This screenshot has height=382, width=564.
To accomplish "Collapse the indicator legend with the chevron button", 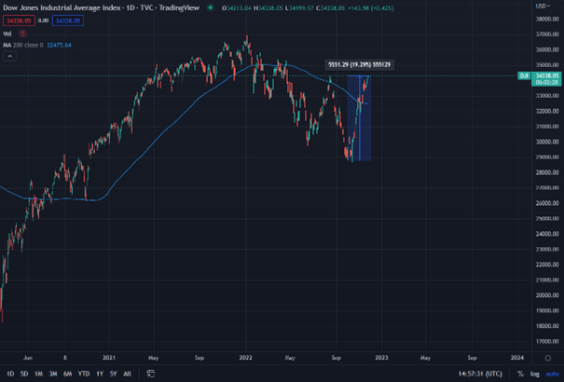I will pyautogui.click(x=9, y=57).
